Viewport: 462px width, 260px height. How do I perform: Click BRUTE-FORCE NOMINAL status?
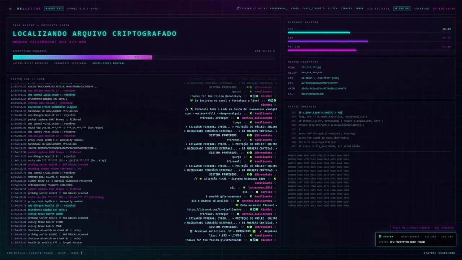[109, 63]
